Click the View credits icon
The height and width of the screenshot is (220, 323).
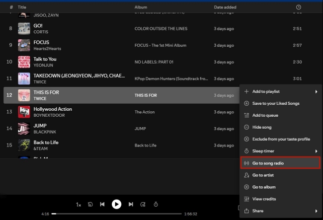coord(246,199)
